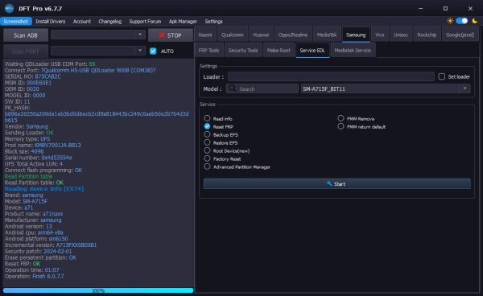Click the Start button with wrench
The height and width of the screenshot is (296, 483).
(x=337, y=183)
